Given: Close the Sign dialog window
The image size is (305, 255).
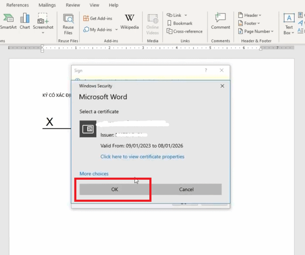Looking at the screenshot, I should coord(222,70).
